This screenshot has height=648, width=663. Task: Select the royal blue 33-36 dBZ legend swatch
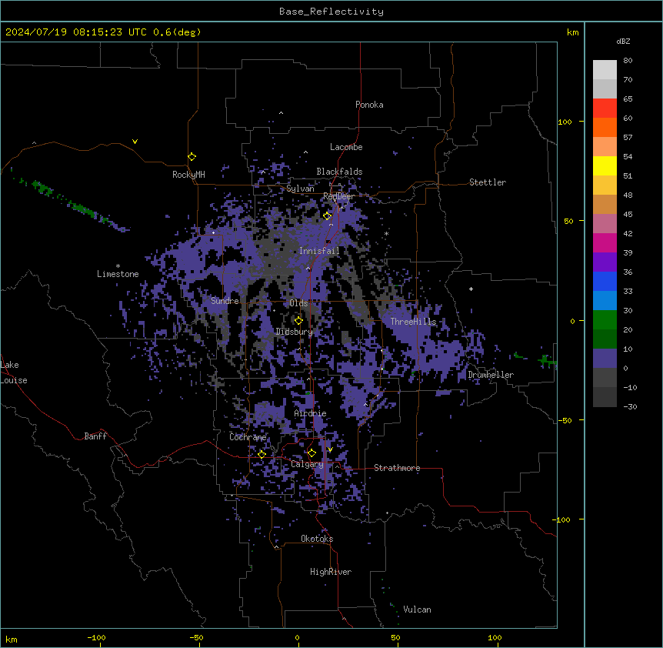(x=605, y=281)
